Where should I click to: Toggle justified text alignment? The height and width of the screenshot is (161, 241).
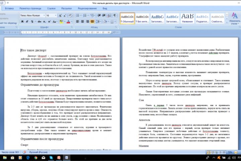point(92,22)
